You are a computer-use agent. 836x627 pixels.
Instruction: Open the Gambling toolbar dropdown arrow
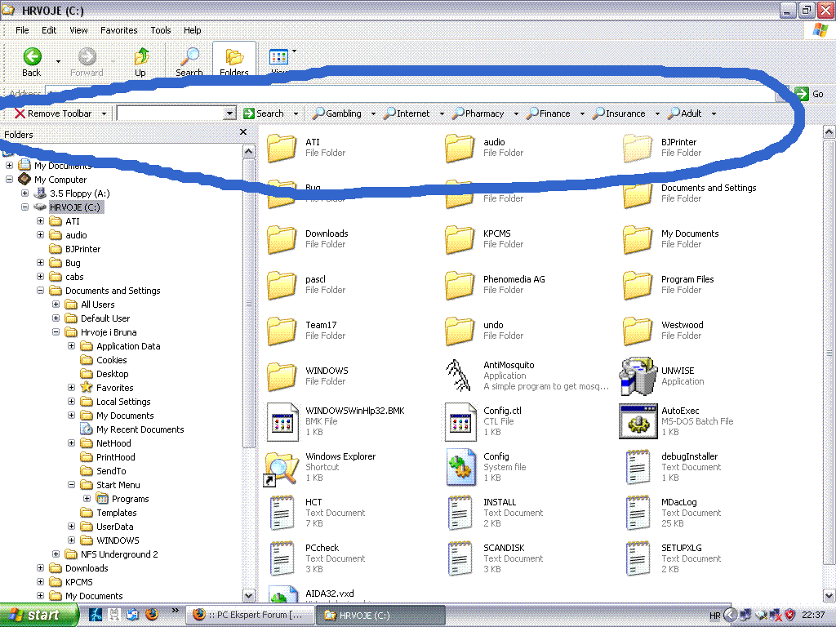[372, 114]
